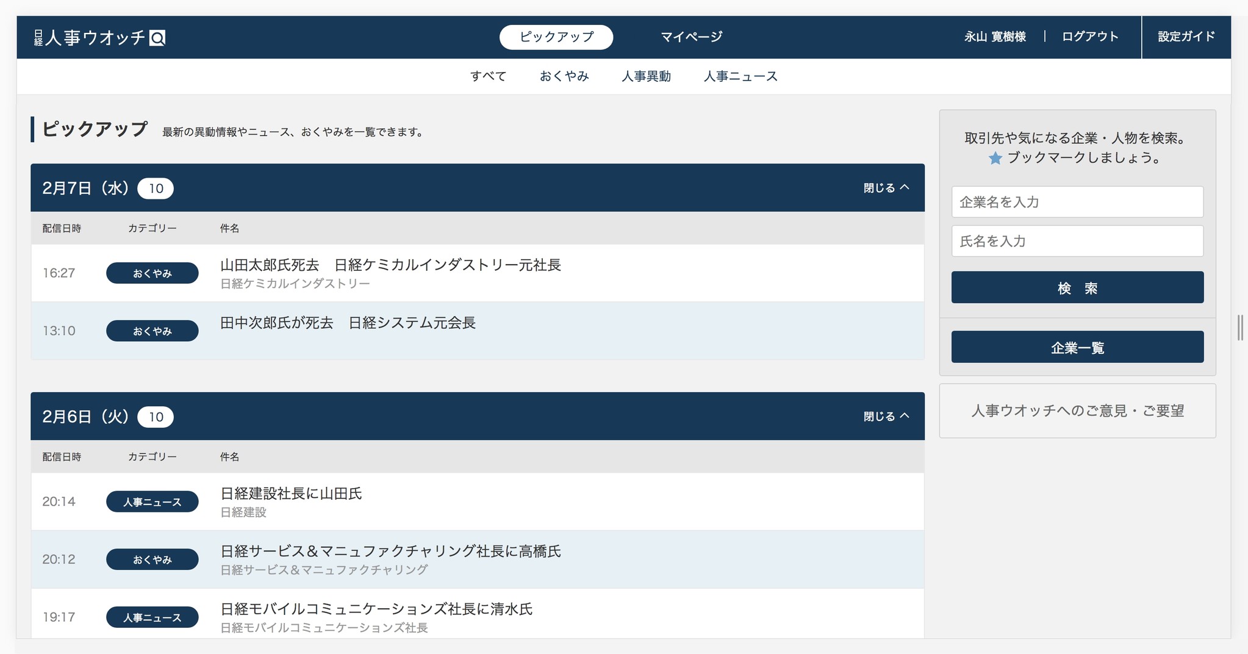1248x654 pixels.
Task: Focus the 氏名を入力 field
Action: 1077,241
